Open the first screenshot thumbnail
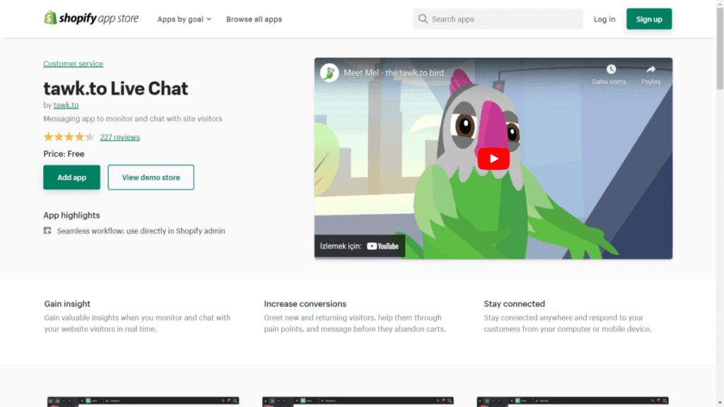Image resolution: width=724 pixels, height=407 pixels. tap(143, 401)
